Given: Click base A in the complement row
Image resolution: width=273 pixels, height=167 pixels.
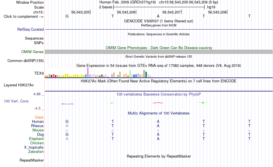Looking at the screenshot, I should pos(158,16).
